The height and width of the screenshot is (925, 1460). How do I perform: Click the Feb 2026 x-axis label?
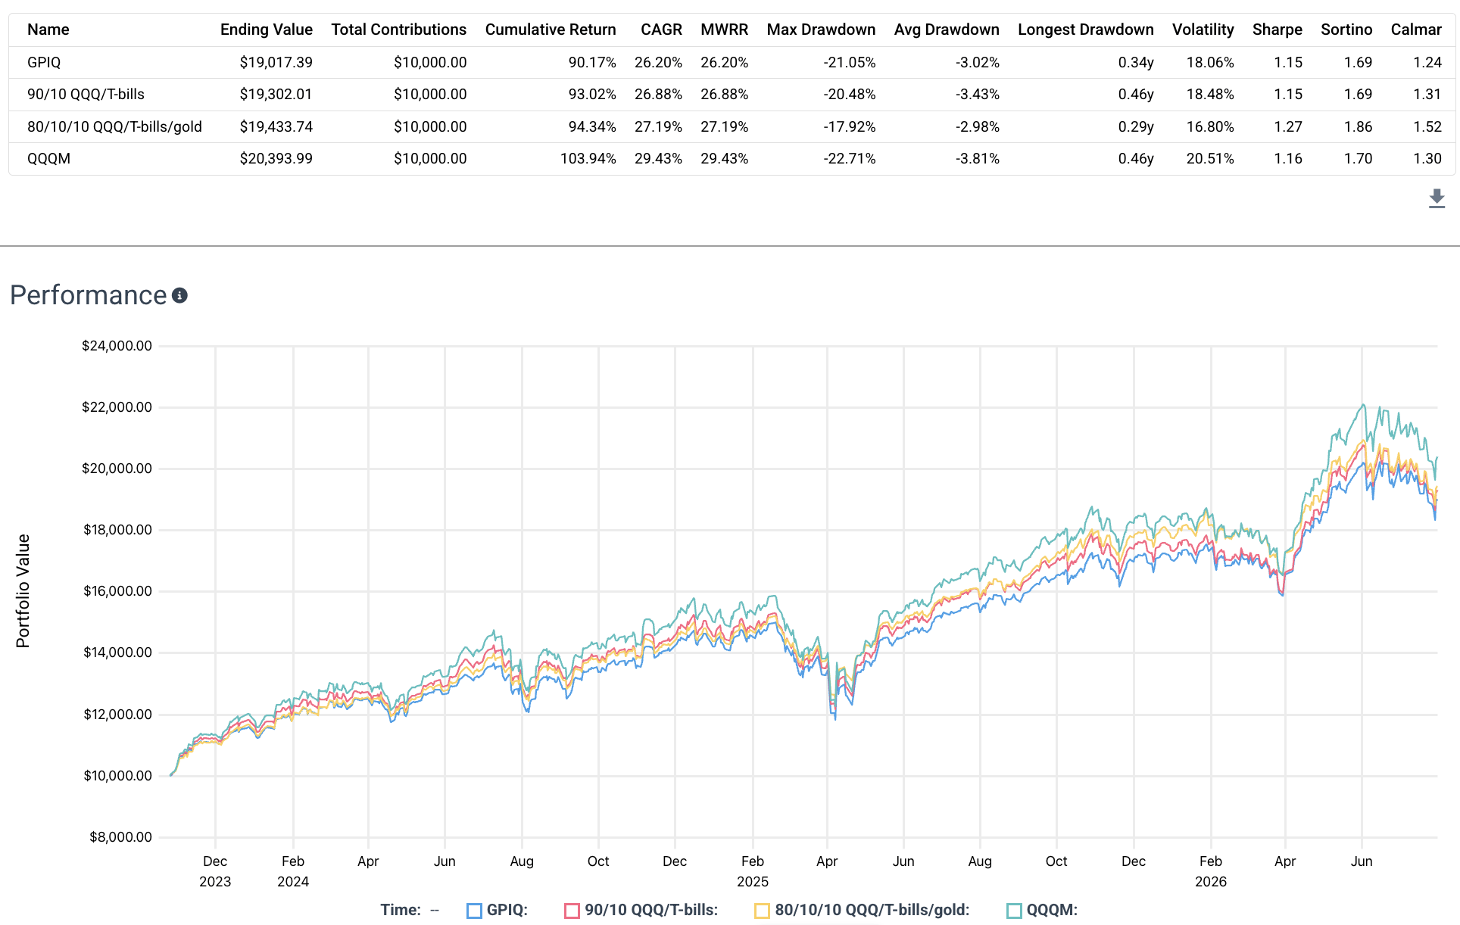click(x=1211, y=871)
